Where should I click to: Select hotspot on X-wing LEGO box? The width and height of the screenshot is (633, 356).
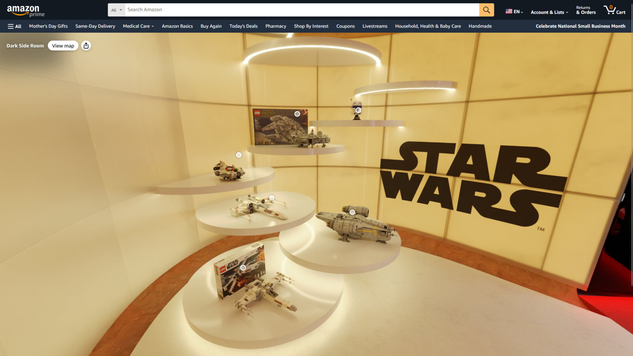pos(243,268)
